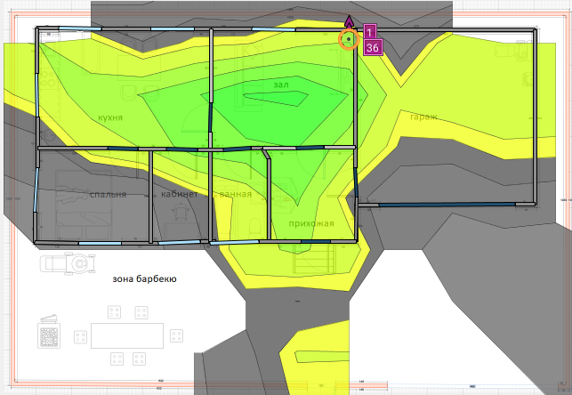Select the purple antenna direction arrow
This screenshot has height=395, width=572.
tap(349, 22)
